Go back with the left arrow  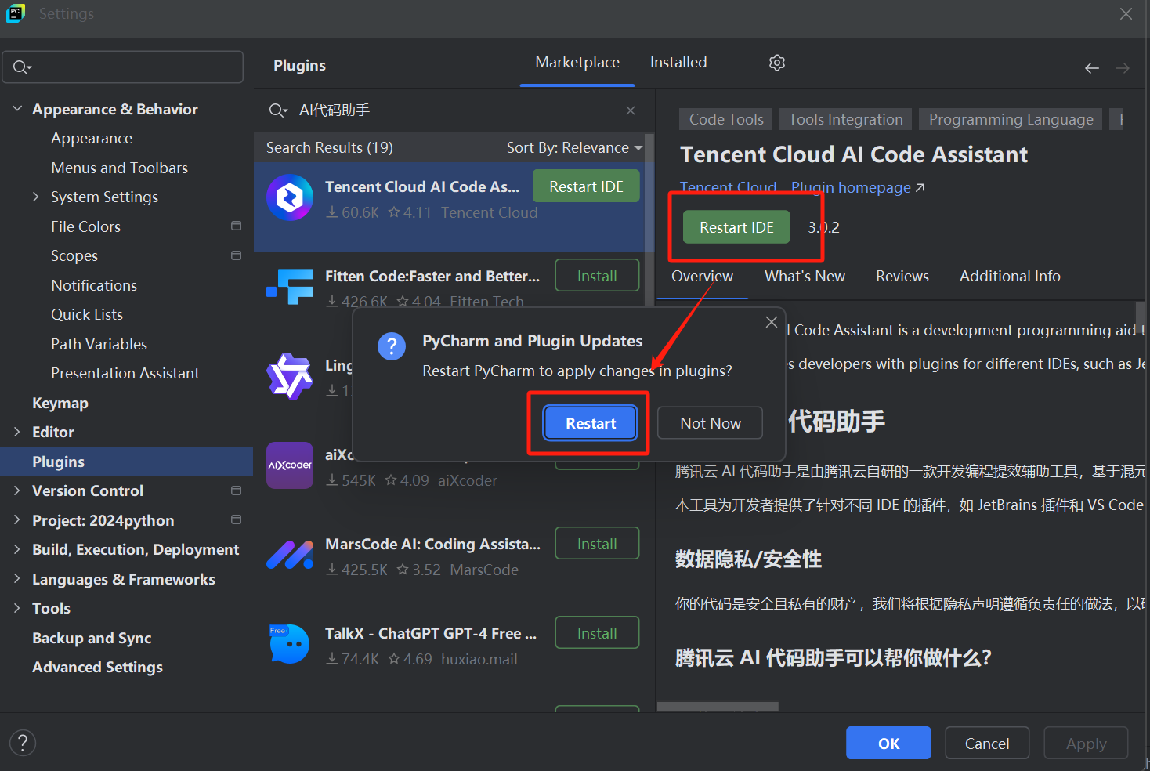pos(1091,68)
